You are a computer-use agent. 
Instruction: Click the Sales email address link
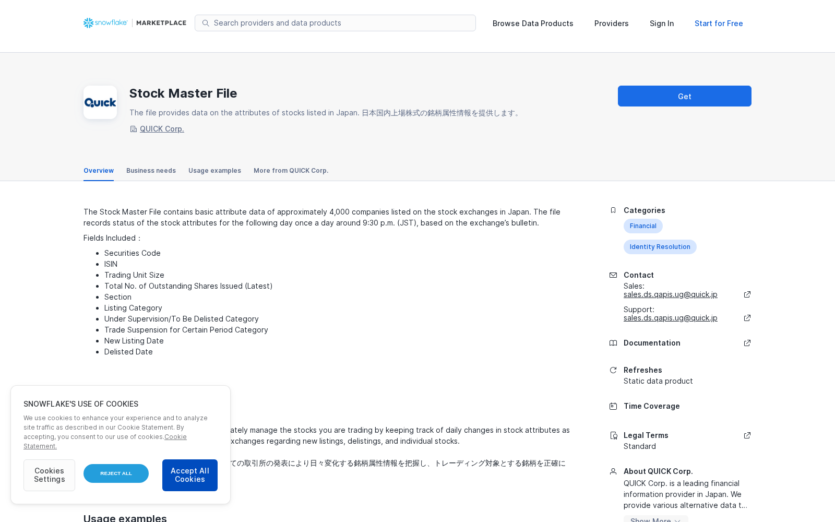pos(670,294)
